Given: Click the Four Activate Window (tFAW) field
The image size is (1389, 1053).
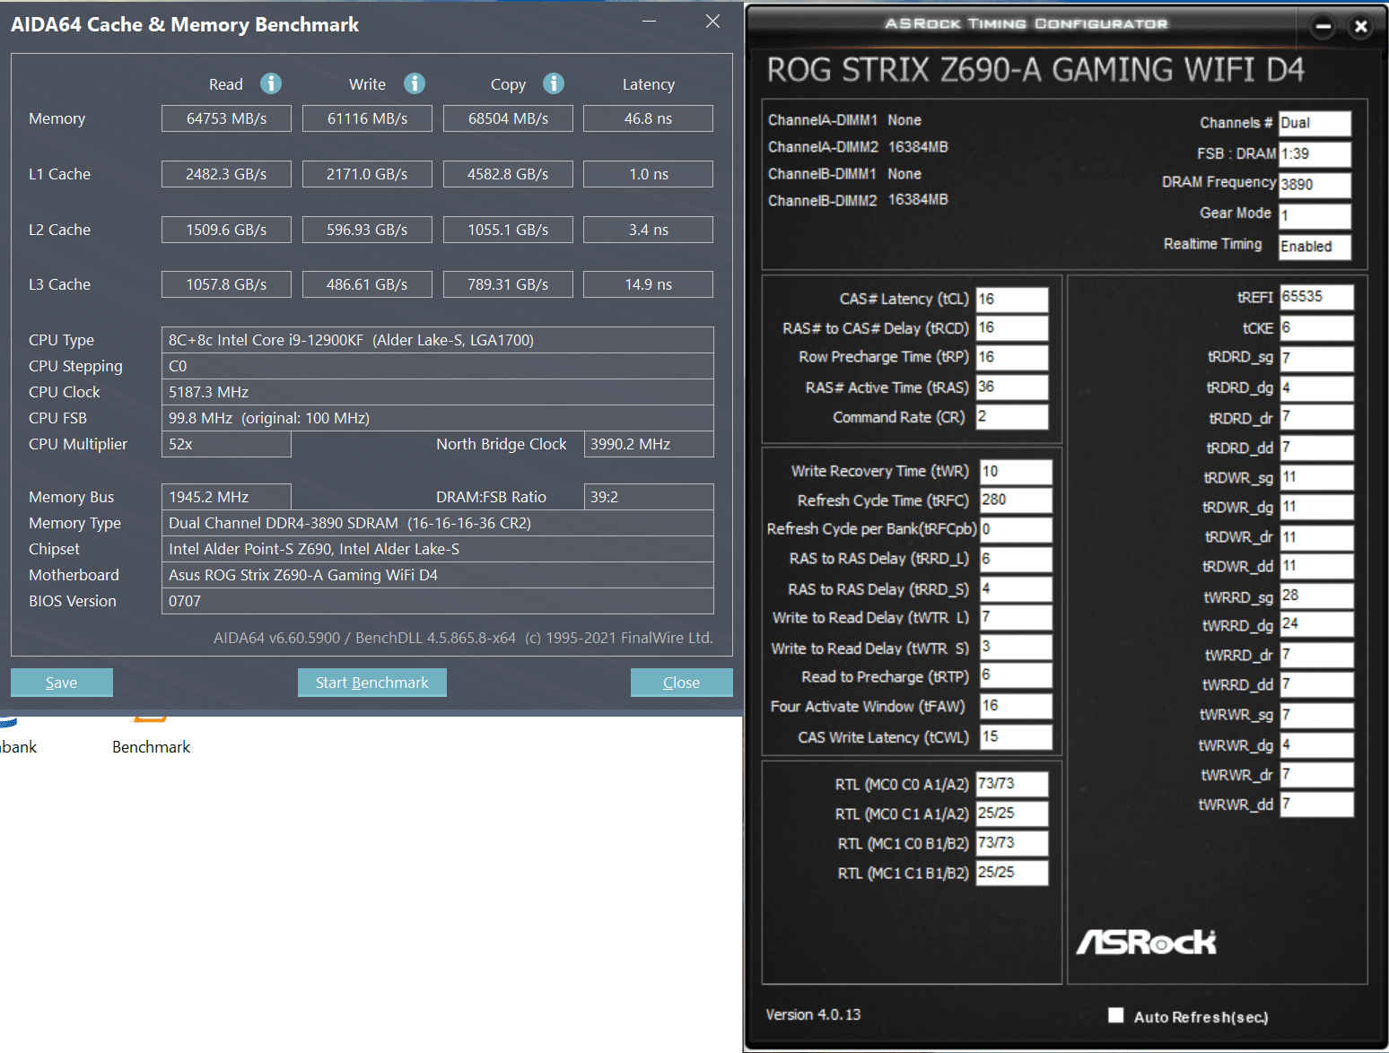Looking at the screenshot, I should [x=1016, y=706].
